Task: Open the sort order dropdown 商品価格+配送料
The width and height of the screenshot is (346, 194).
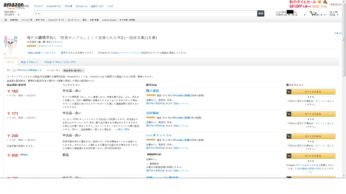Action: click(x=73, y=71)
